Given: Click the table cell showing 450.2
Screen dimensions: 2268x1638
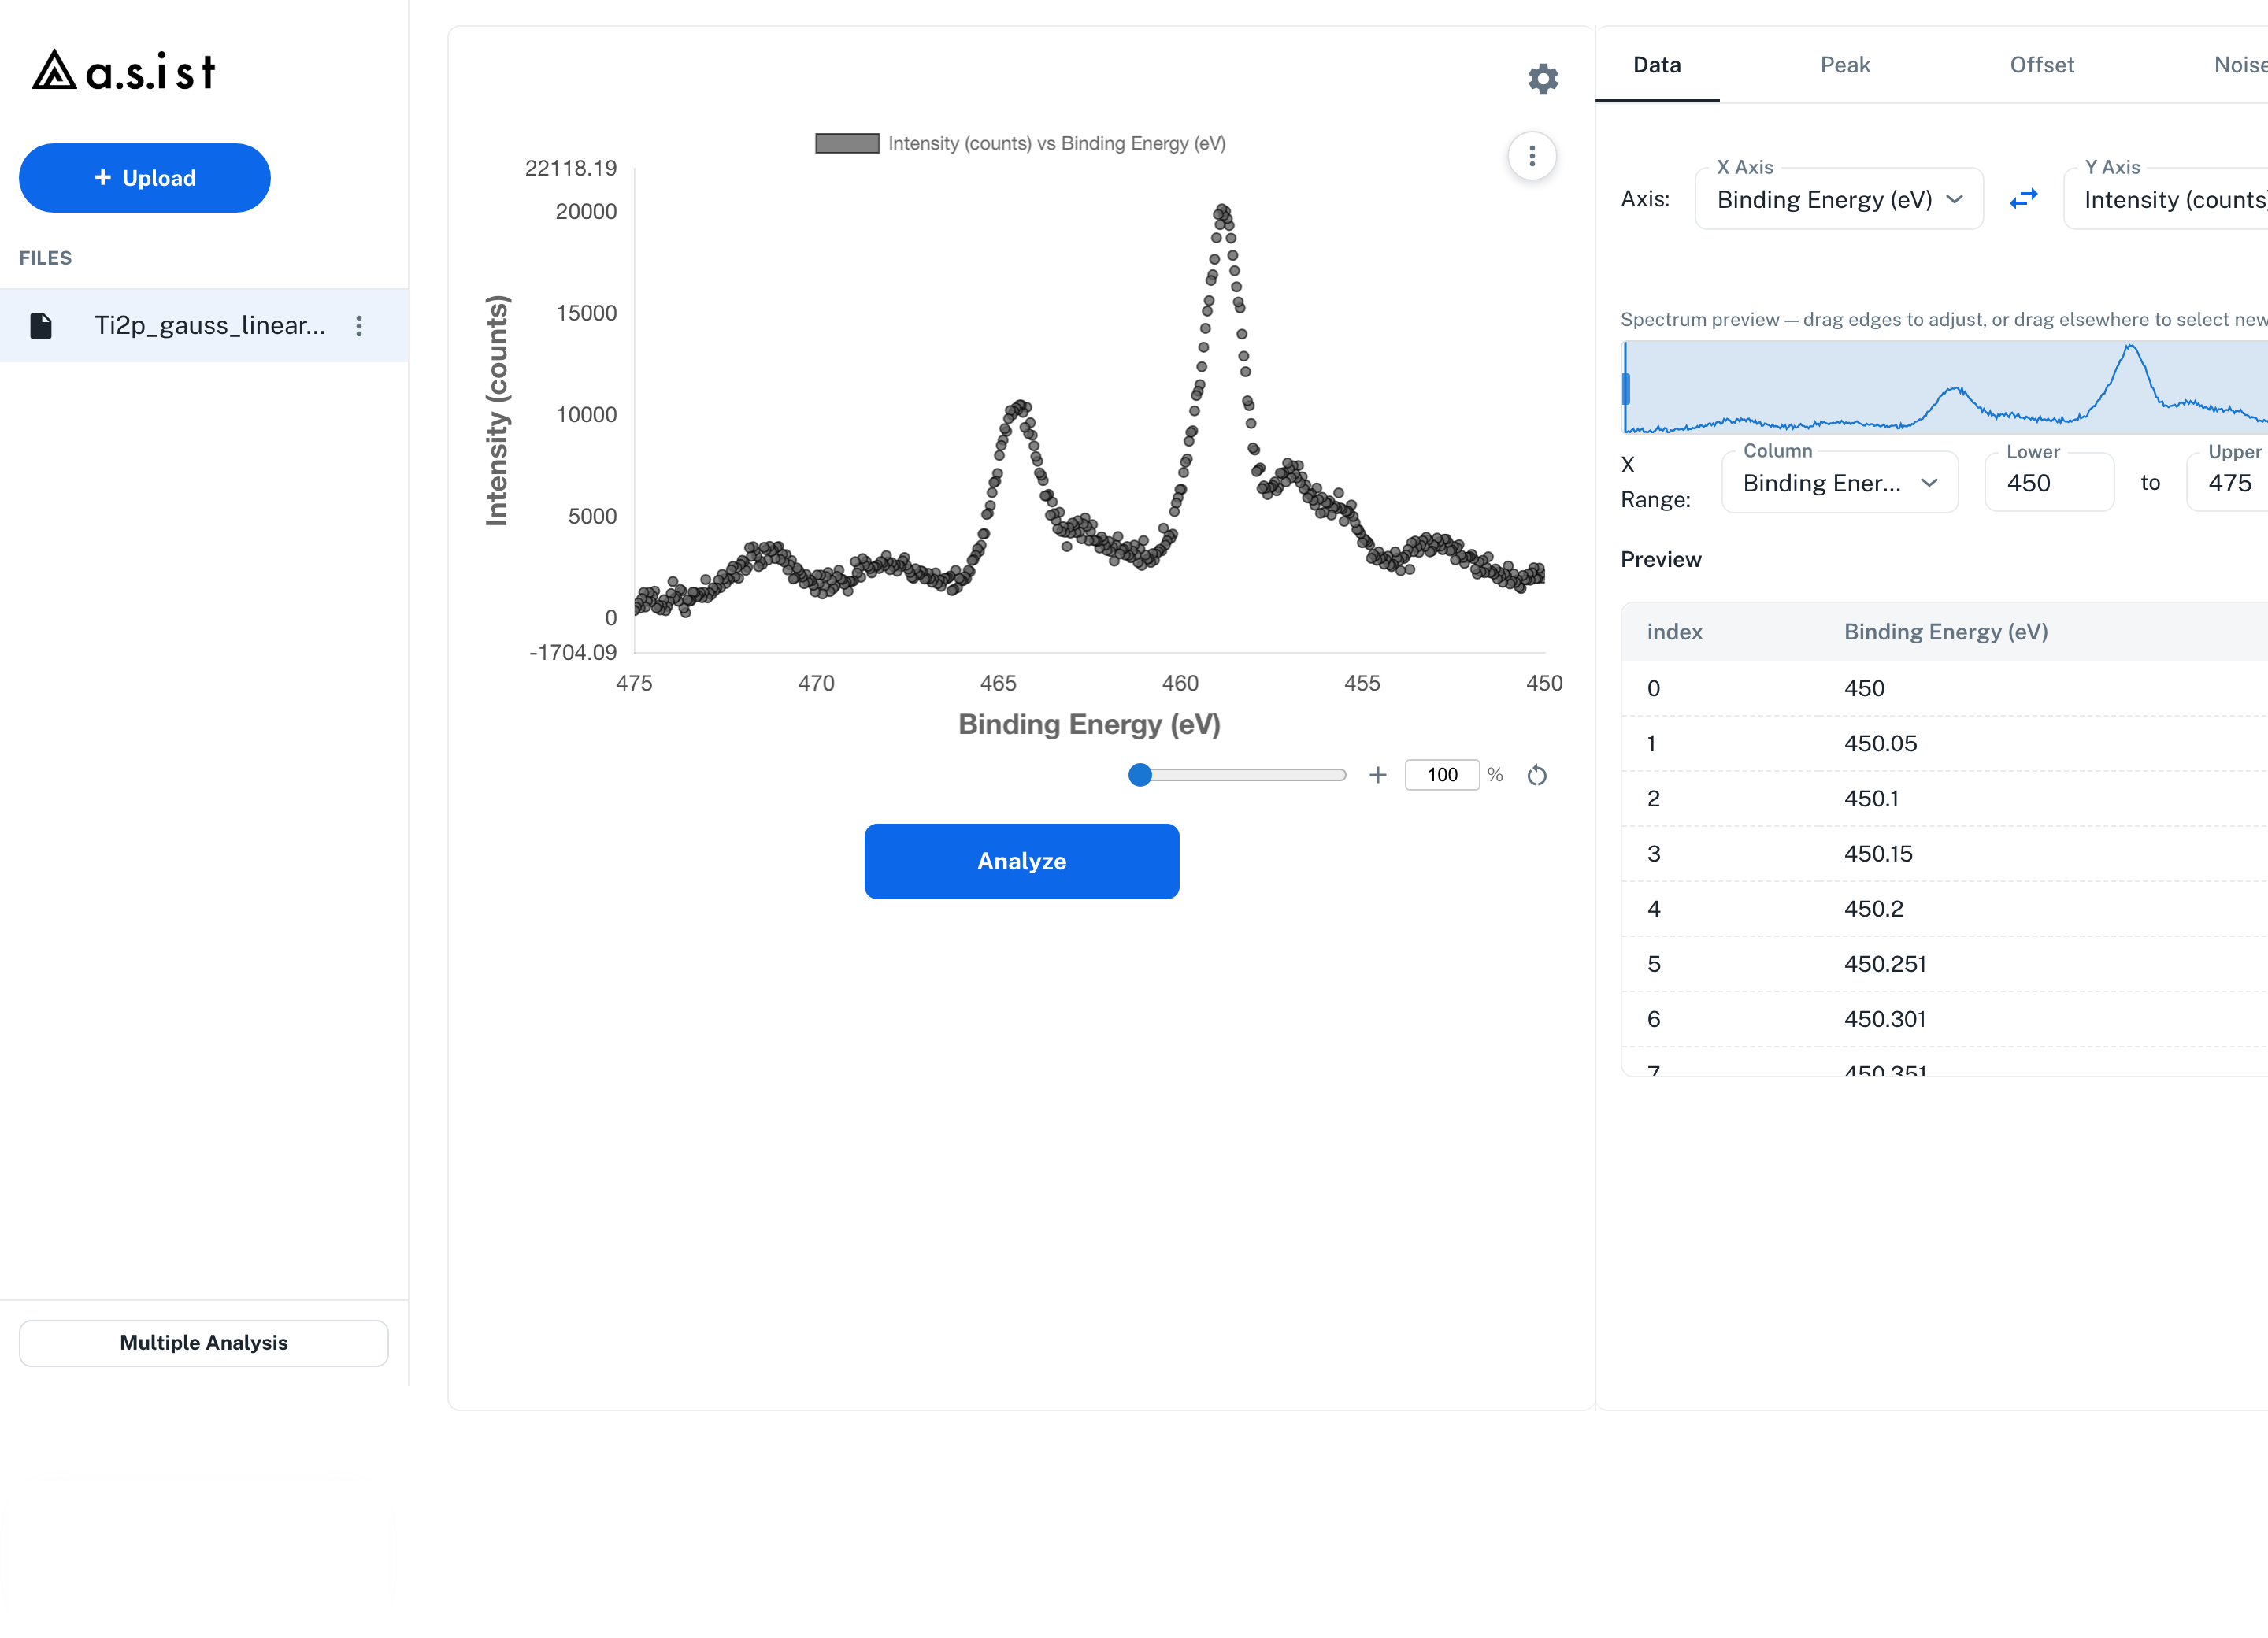Looking at the screenshot, I should 1874,909.
